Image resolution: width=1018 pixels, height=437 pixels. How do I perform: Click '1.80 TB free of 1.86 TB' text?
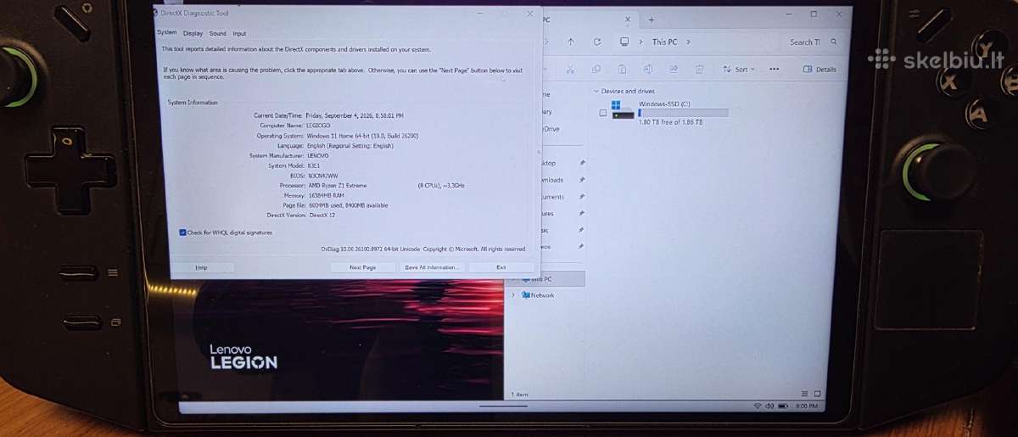[x=670, y=122]
